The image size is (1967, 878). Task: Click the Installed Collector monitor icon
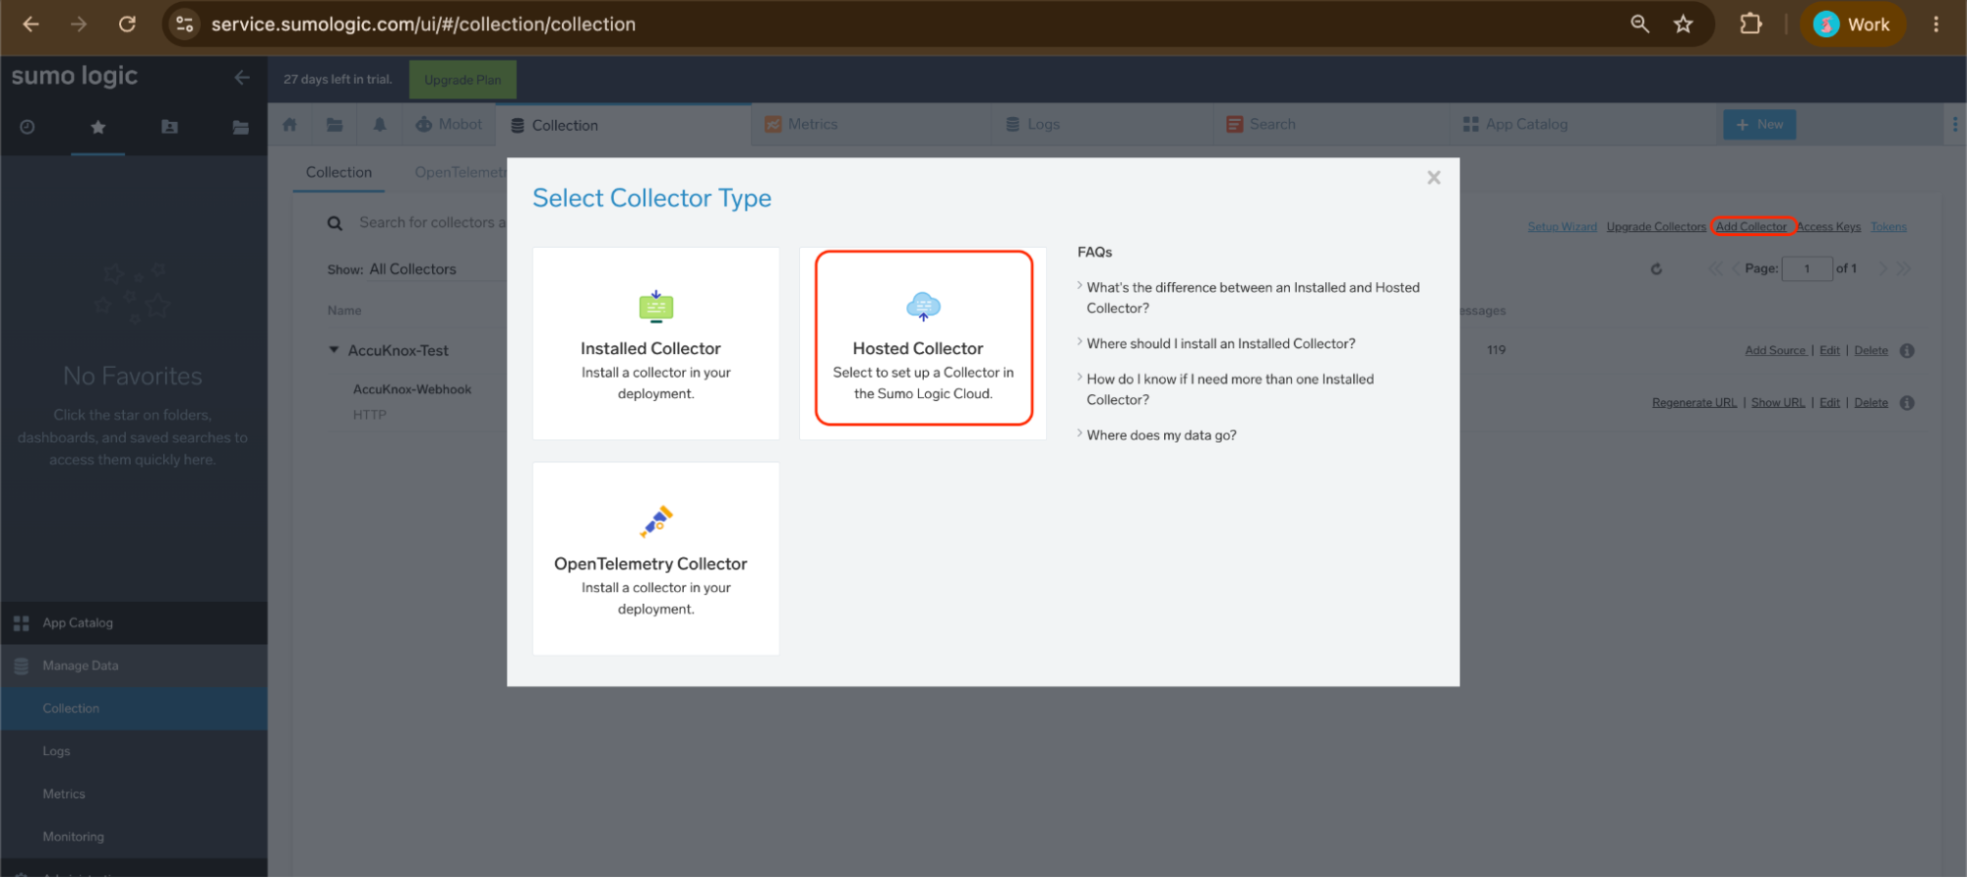pyautogui.click(x=656, y=307)
